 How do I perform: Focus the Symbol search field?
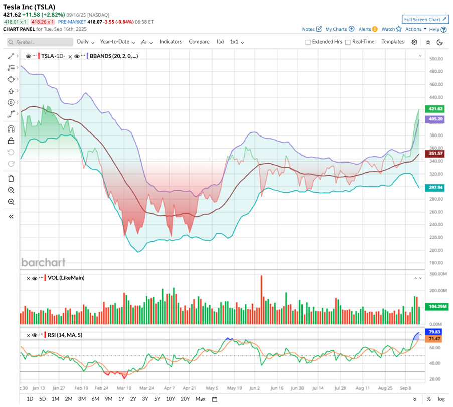tap(40, 42)
